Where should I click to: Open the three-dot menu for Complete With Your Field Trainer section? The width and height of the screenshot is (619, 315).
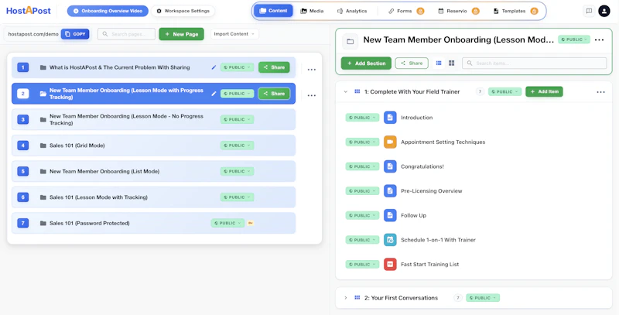(x=601, y=92)
